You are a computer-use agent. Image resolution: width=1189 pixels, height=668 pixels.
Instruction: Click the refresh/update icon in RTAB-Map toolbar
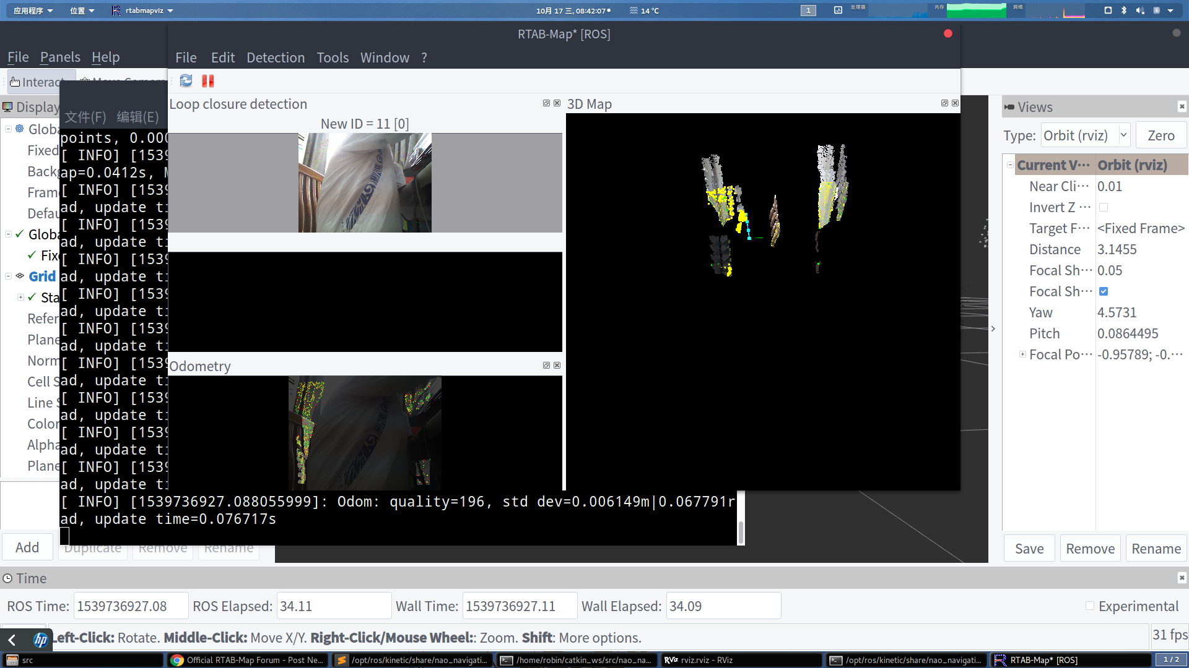(x=186, y=81)
